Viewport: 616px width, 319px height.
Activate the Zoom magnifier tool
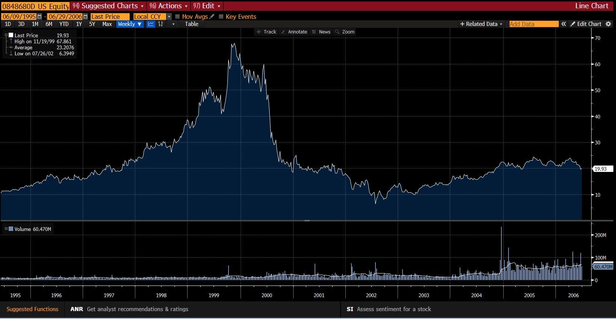pos(345,32)
